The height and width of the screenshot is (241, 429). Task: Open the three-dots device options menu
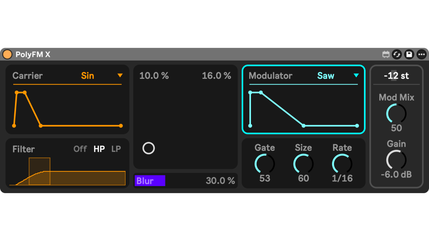tap(421, 55)
